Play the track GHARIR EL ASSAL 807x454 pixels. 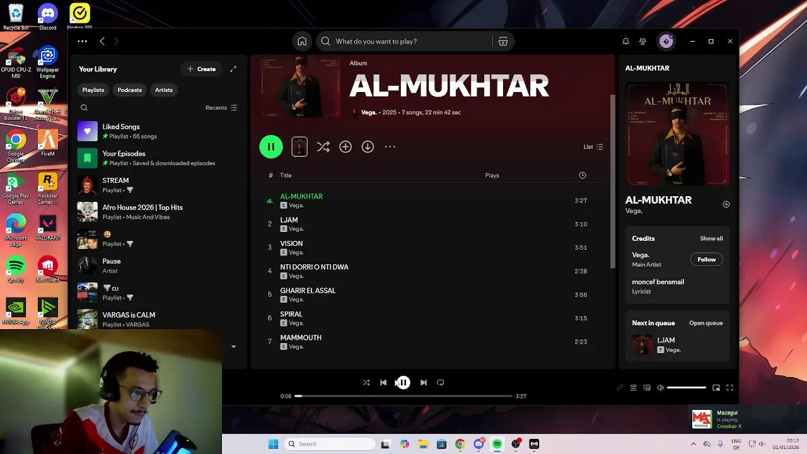(432, 294)
